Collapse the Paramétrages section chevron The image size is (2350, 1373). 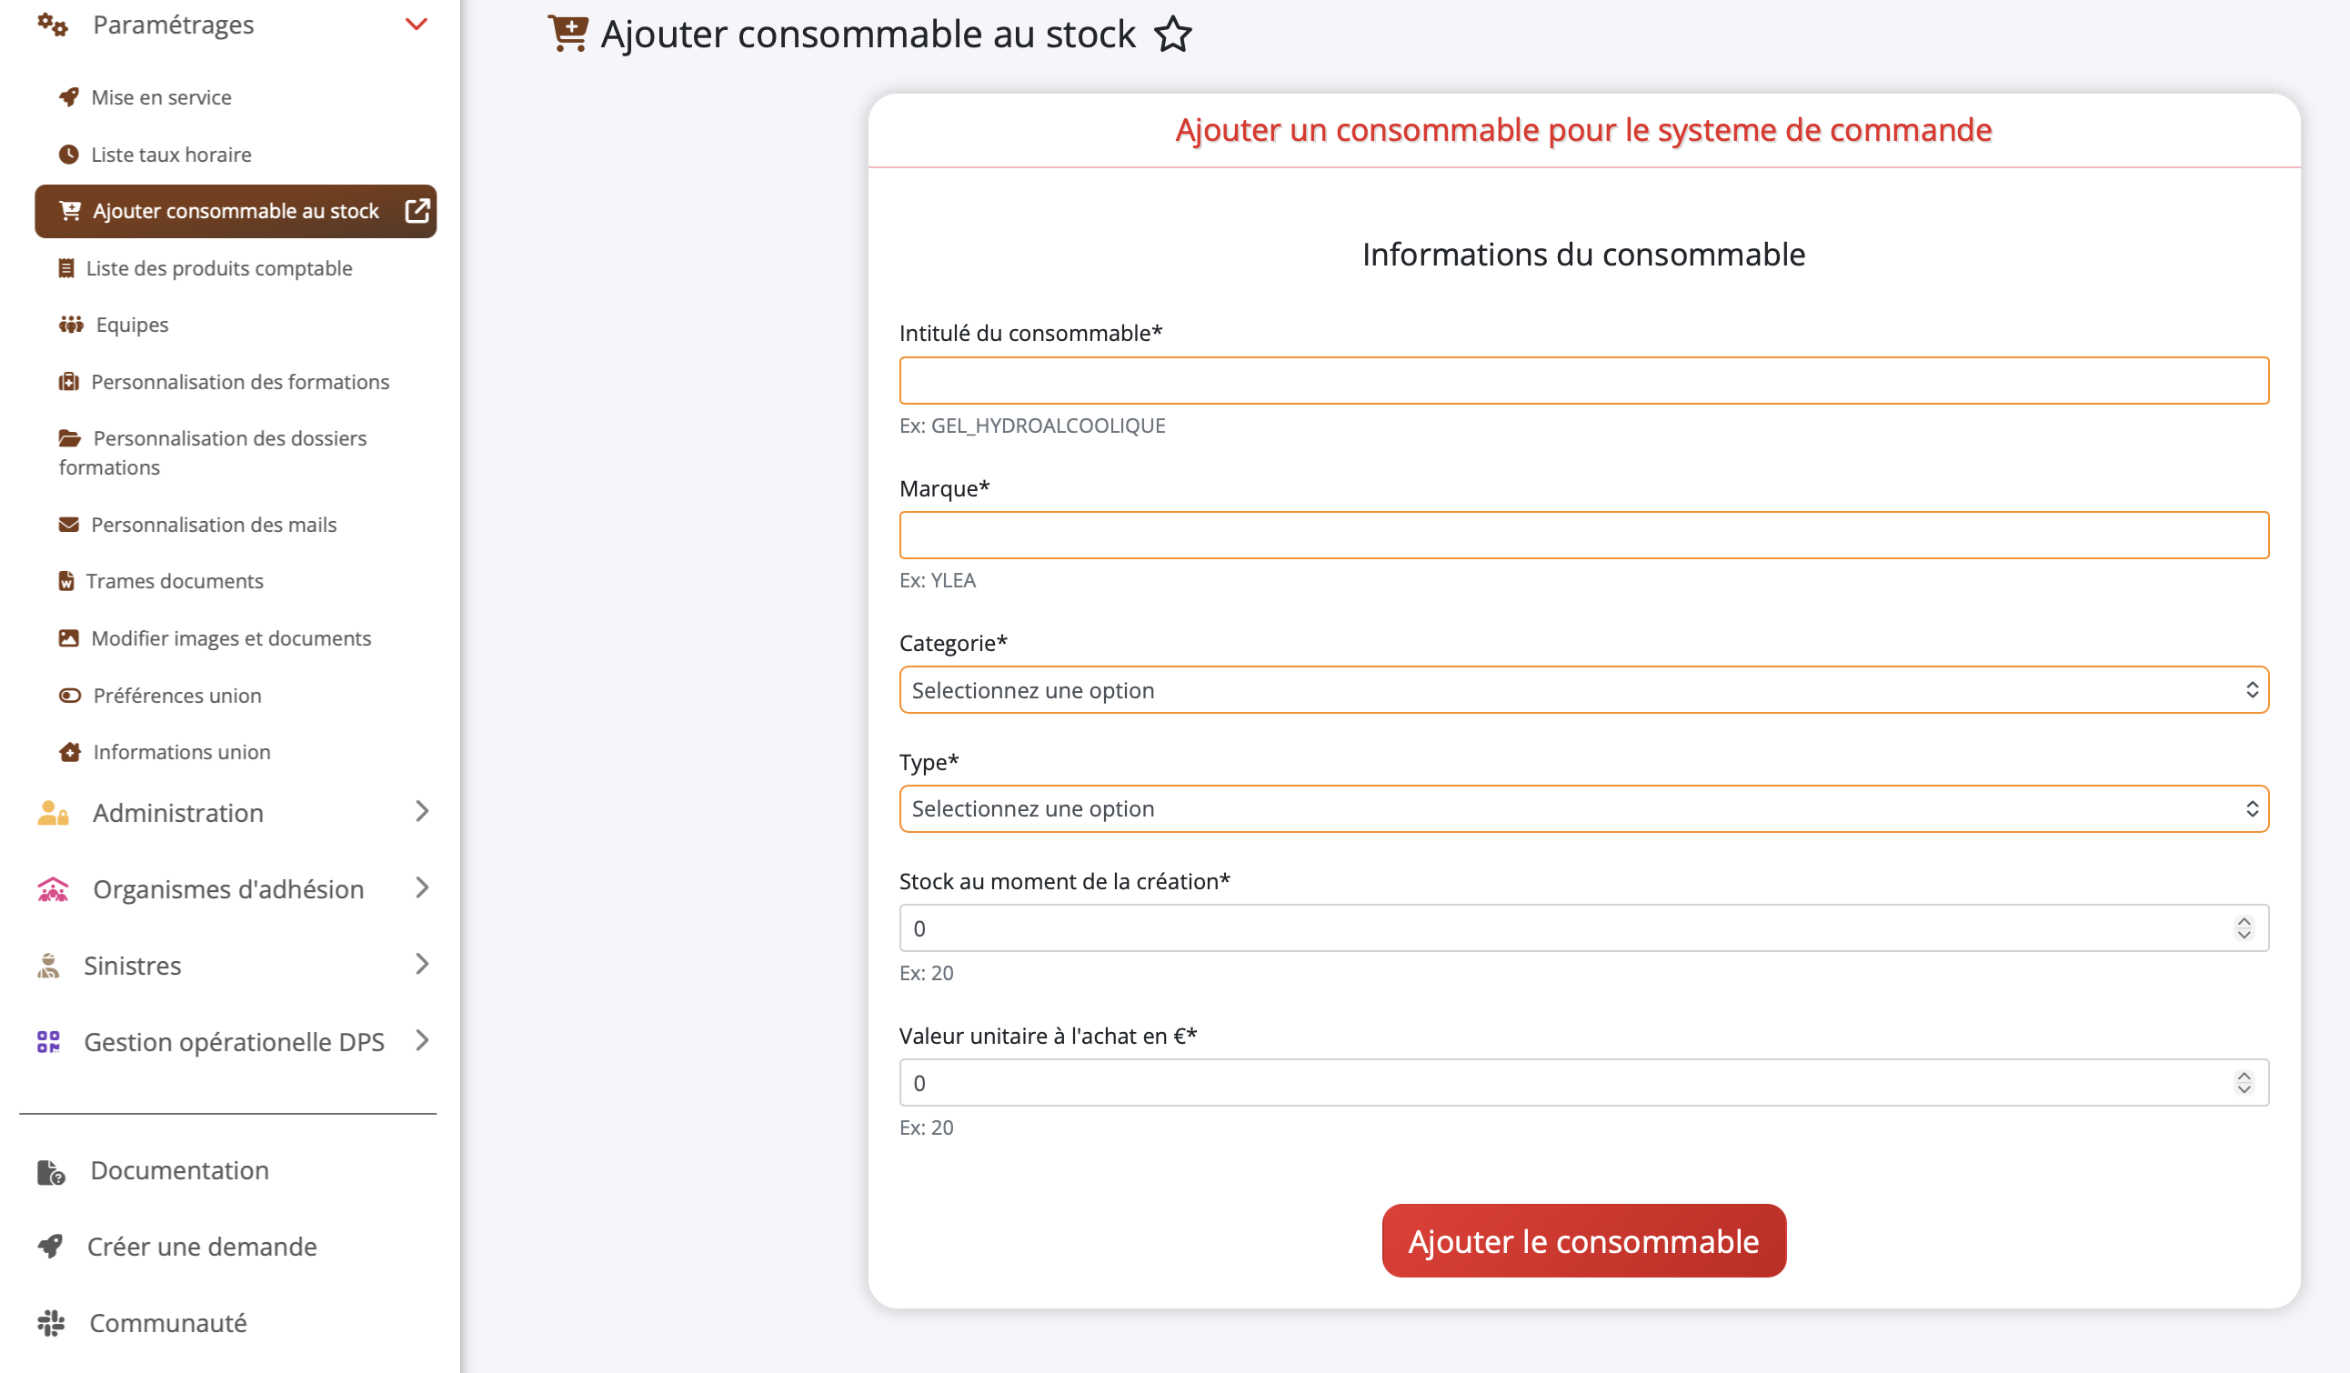pyautogui.click(x=416, y=25)
